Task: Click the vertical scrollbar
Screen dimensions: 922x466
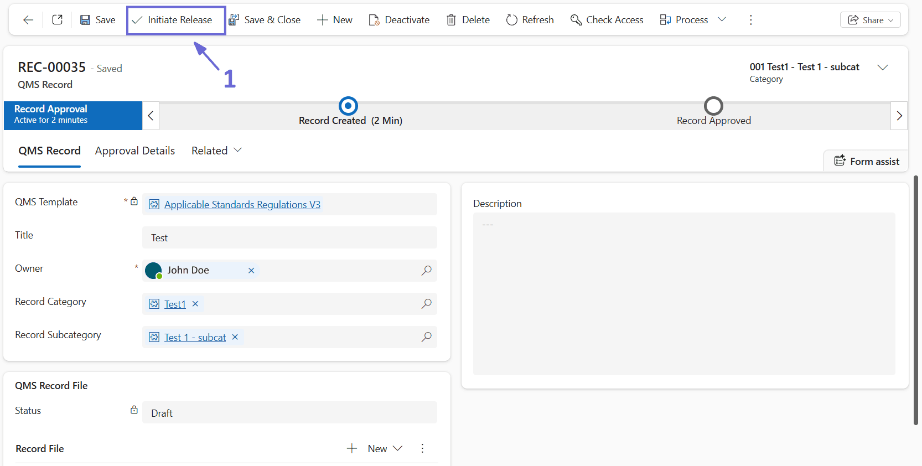Action: [x=916, y=300]
